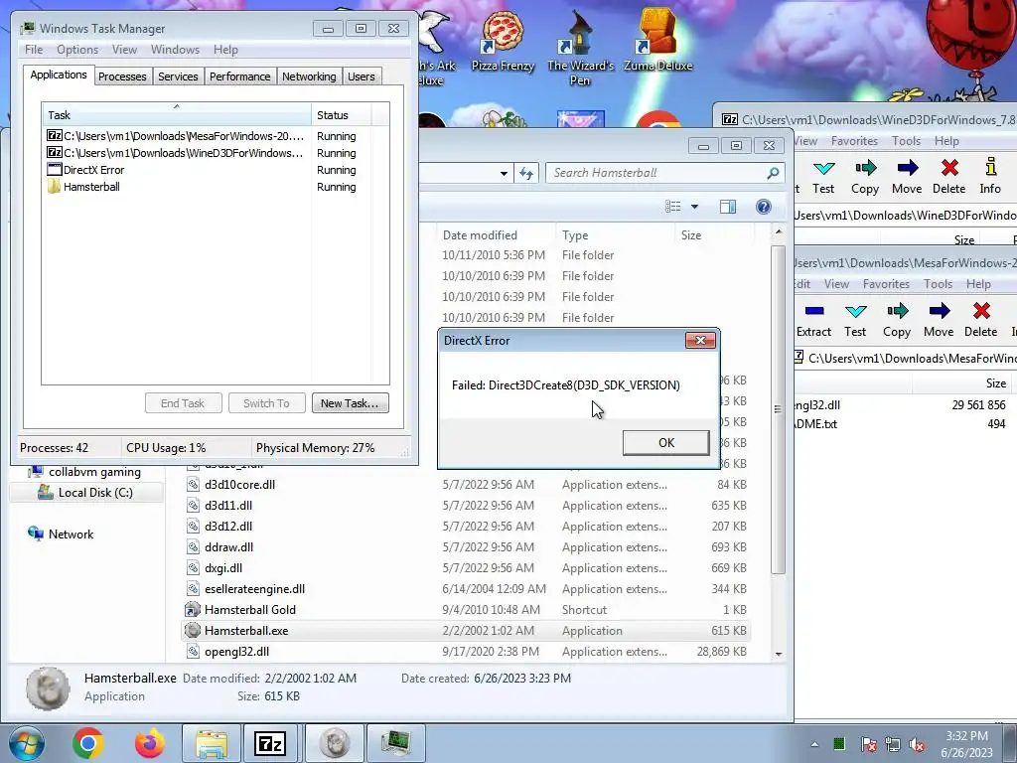This screenshot has height=763, width=1017.
Task: Select the Hamsterball Gold shortcut
Action: click(465, 610)
